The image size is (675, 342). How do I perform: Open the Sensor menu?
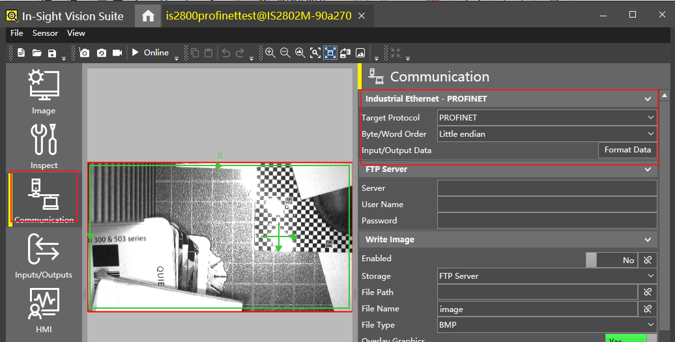[x=45, y=33]
